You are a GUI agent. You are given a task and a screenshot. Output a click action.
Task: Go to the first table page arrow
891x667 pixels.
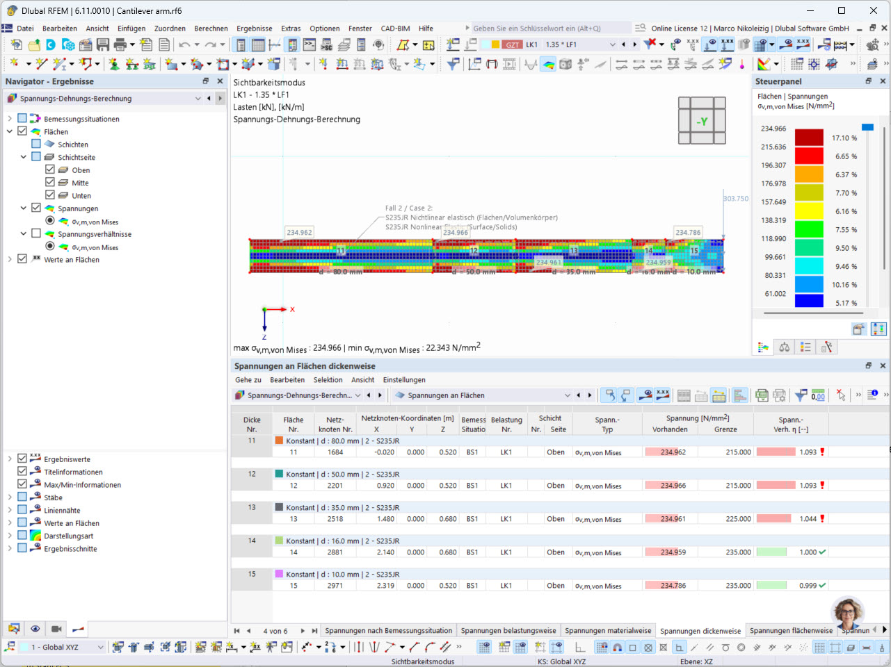236,631
